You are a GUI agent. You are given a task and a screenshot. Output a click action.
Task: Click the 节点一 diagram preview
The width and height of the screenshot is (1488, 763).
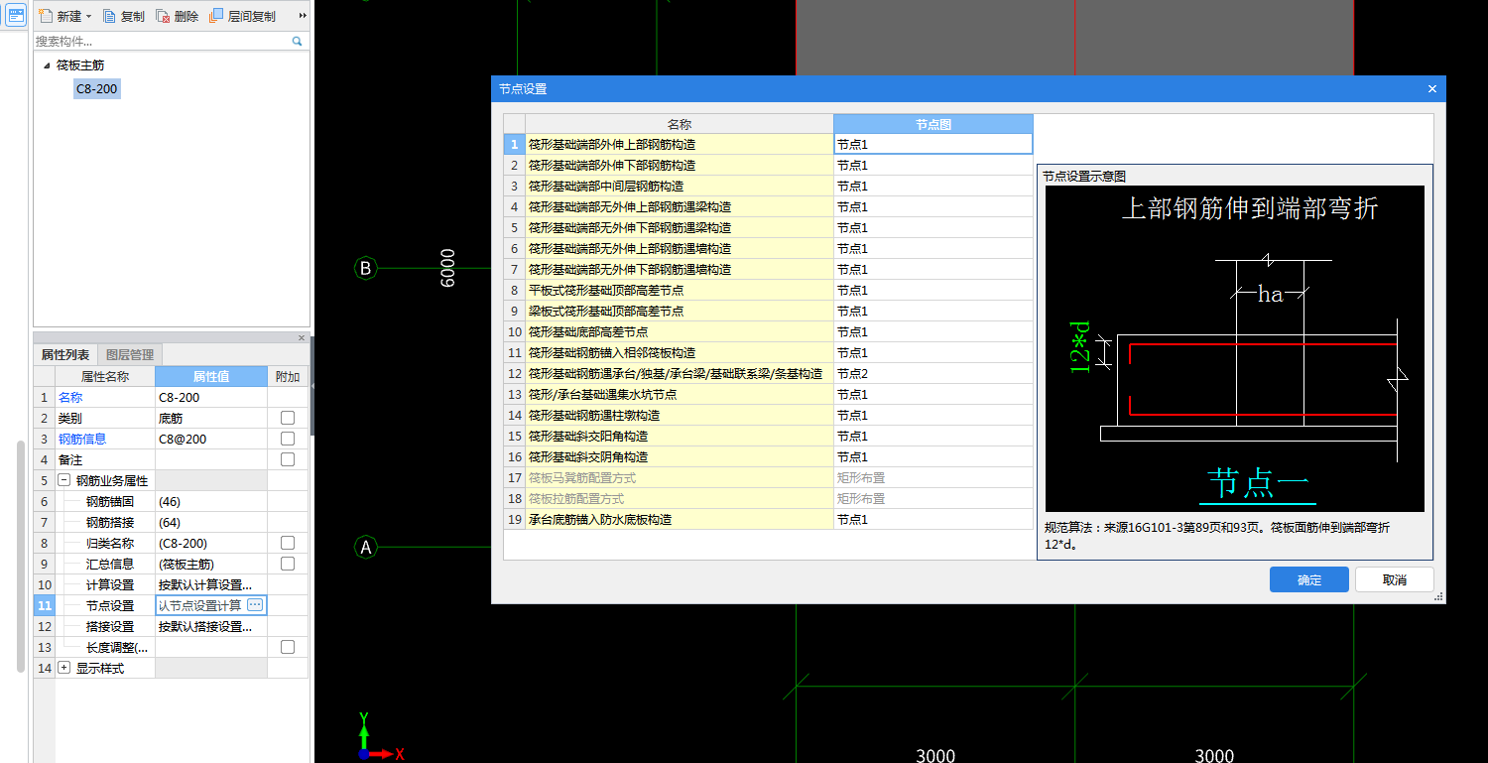tap(1234, 348)
